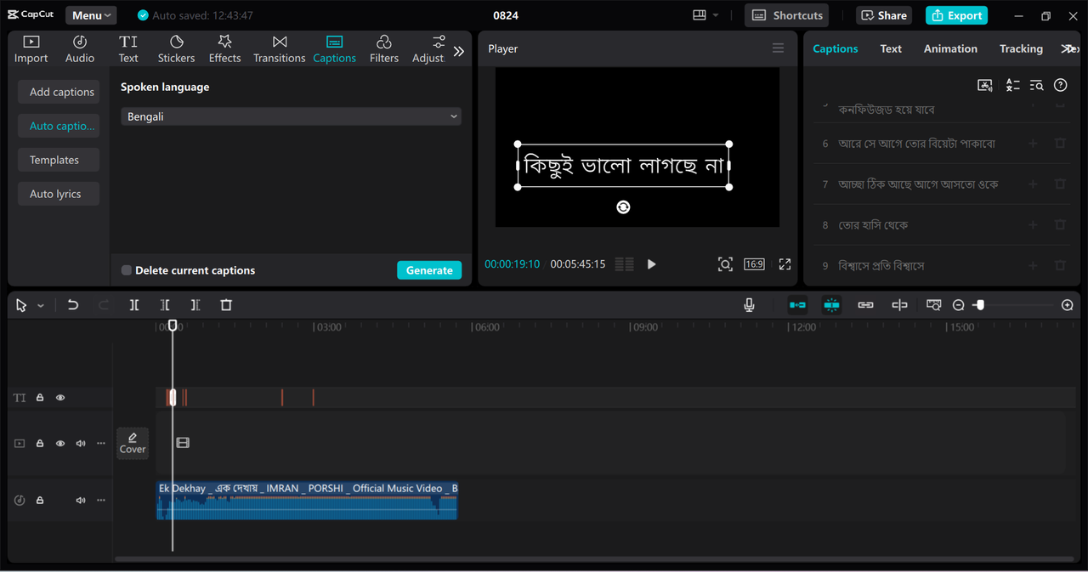
Task: Undo the last action
Action: (x=73, y=305)
